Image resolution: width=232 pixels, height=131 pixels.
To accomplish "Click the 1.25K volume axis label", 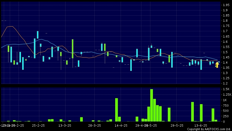I will point(227,95).
